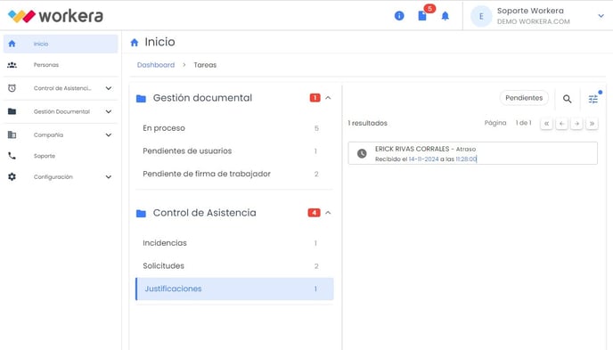The image size is (613, 350).
Task: Expand Gestión Documental sidebar menu
Action: pyautogui.click(x=109, y=111)
